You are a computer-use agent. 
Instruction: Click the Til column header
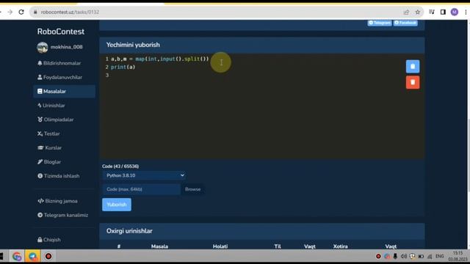pyautogui.click(x=278, y=246)
